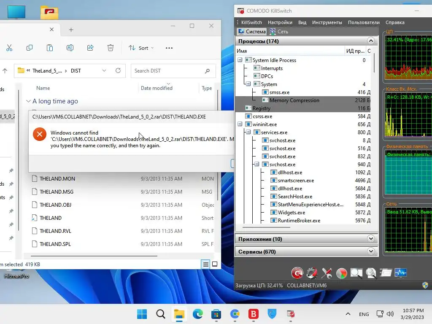The height and width of the screenshot is (324, 432).
Task: Click the gear-with-red-arrow icon in KillSwitch
Action: 312,273
